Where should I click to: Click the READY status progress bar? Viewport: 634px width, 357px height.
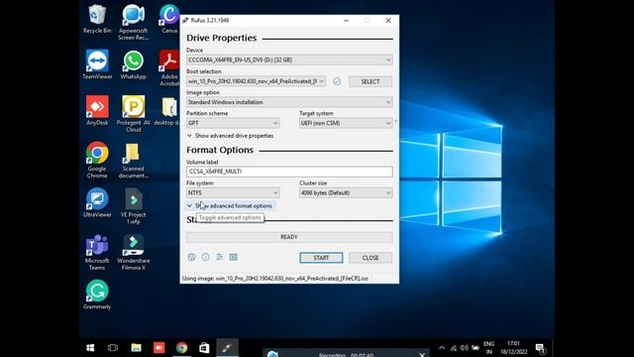click(x=289, y=237)
